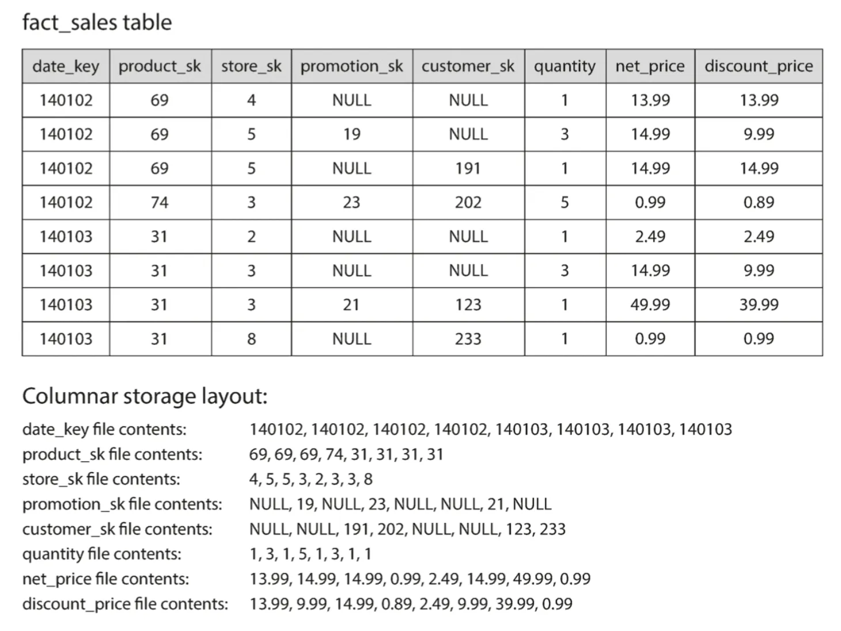The height and width of the screenshot is (631, 841).
Task: Click the "Columnar storage layout:" heading
Action: [x=145, y=396]
